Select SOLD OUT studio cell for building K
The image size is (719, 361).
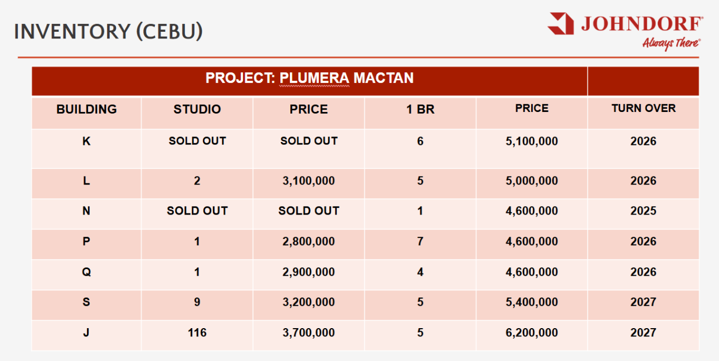tap(197, 142)
